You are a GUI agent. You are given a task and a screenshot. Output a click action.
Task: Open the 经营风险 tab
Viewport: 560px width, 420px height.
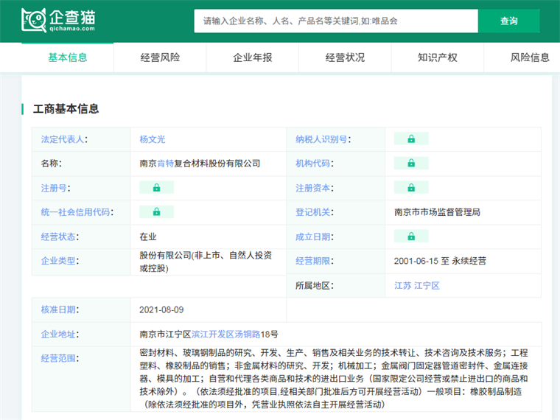pos(160,57)
